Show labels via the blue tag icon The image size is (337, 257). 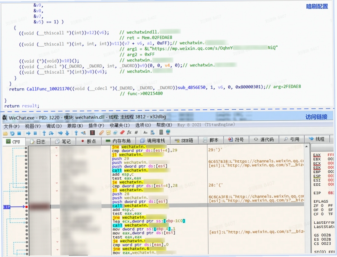[115, 133]
